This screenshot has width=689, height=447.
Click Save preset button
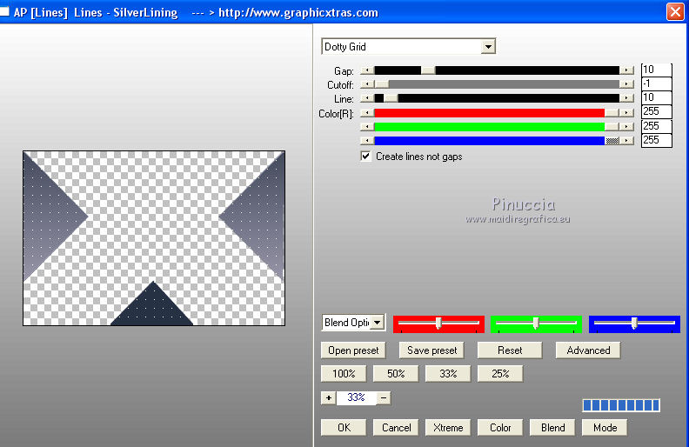pos(431,350)
